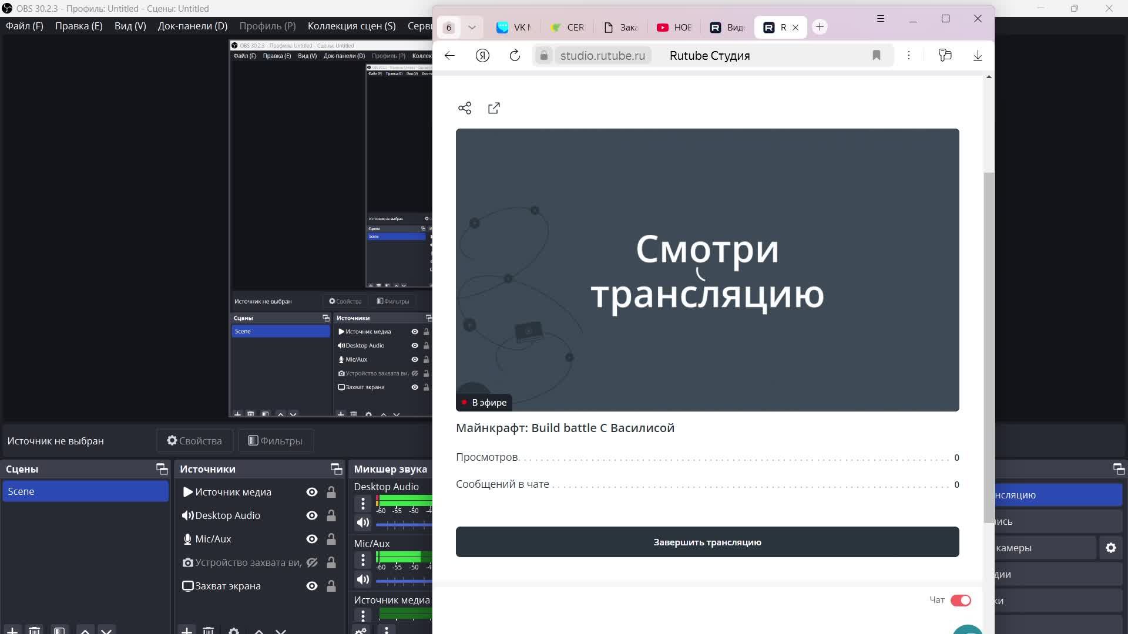Image resolution: width=1128 pixels, height=634 pixels.
Task: Pop out the Scenes dock panel
Action: [162, 468]
